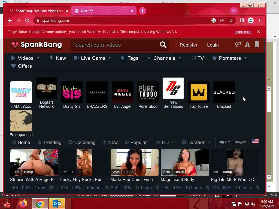Open the TV menu item

click(197, 58)
